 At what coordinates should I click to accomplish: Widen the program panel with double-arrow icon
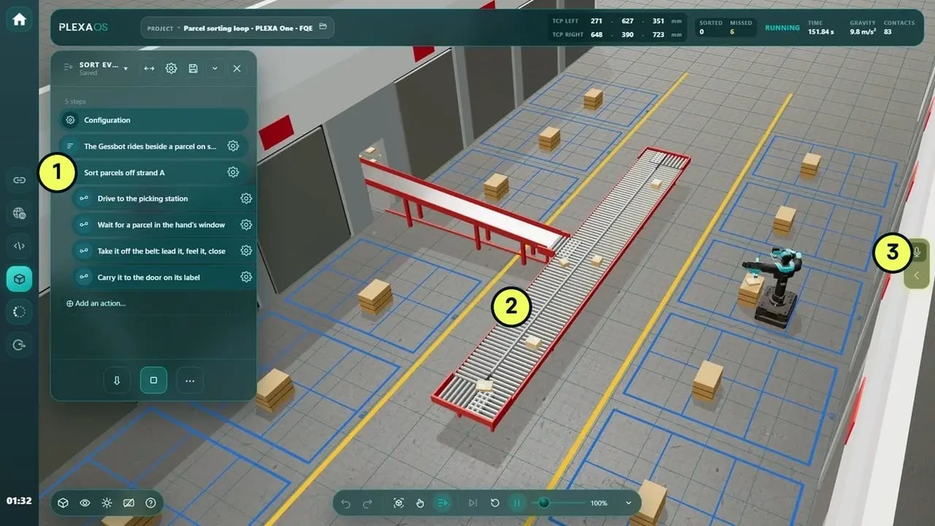point(149,68)
